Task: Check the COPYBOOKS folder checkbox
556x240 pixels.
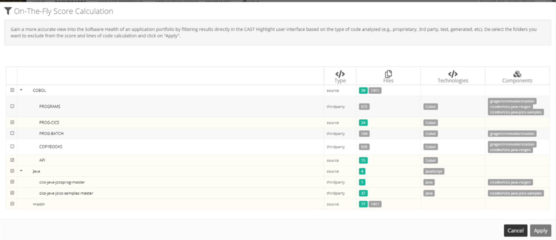Action: (x=12, y=146)
